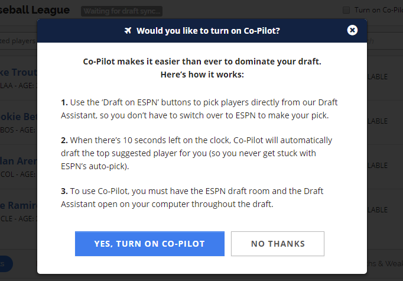
Task: Open the Strengths & Weaknesses section at bottom right
Action: (385, 263)
